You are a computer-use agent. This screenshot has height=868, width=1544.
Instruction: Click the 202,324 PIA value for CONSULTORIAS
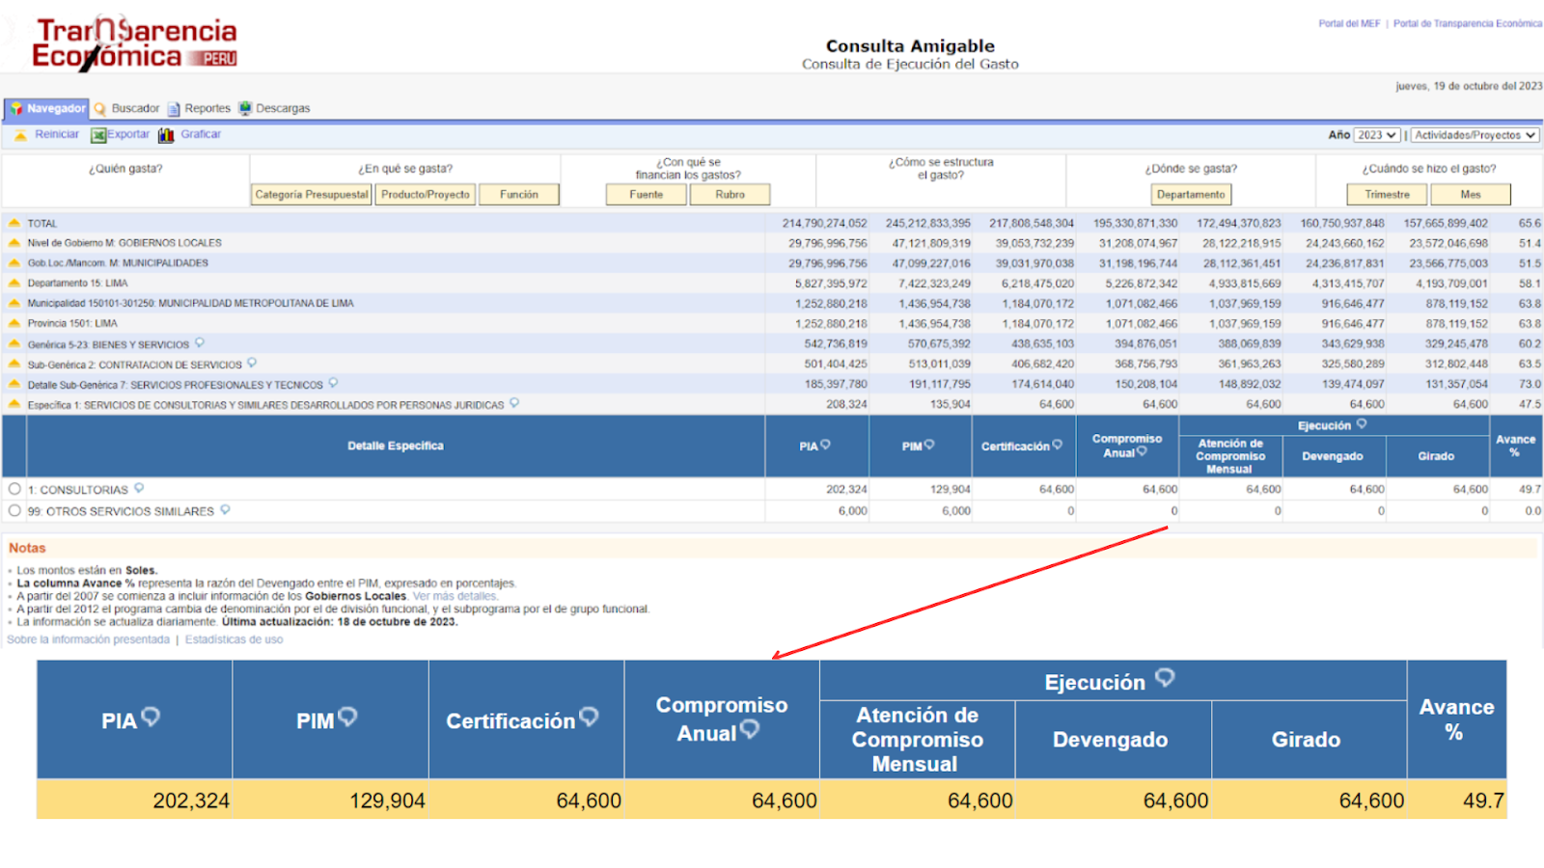(846, 490)
